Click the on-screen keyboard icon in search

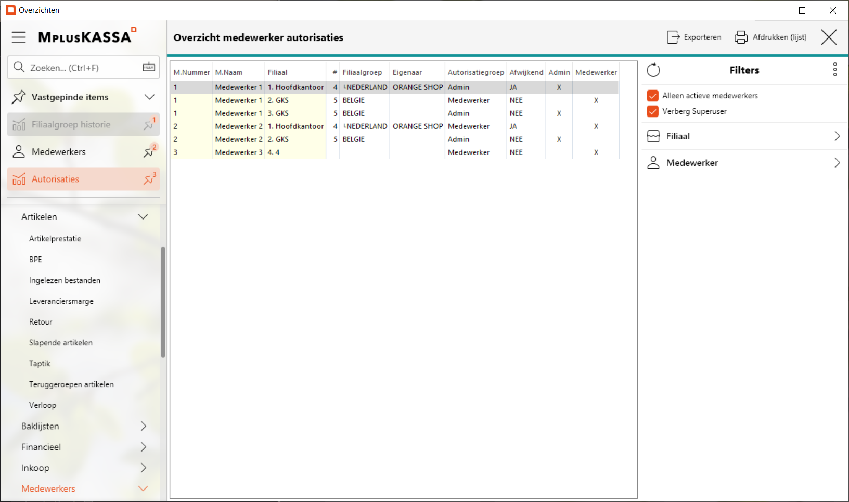click(149, 67)
